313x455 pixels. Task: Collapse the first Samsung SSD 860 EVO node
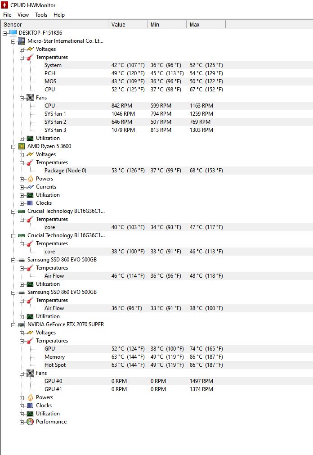tap(13, 260)
